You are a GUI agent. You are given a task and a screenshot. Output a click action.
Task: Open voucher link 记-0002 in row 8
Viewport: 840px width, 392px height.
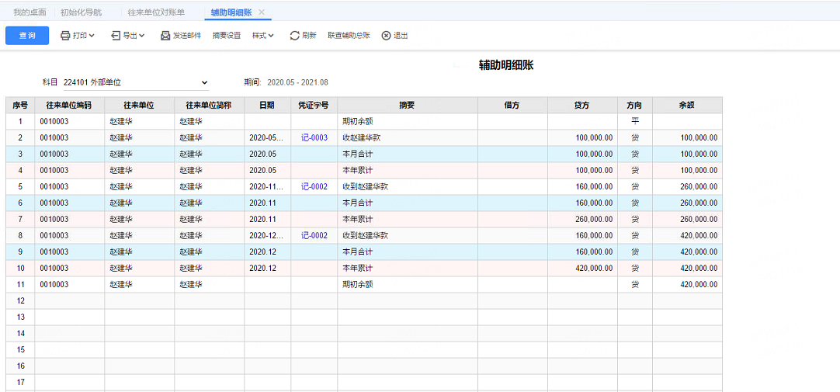click(314, 236)
